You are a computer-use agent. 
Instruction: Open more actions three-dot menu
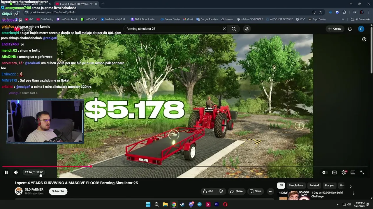[x=270, y=191]
